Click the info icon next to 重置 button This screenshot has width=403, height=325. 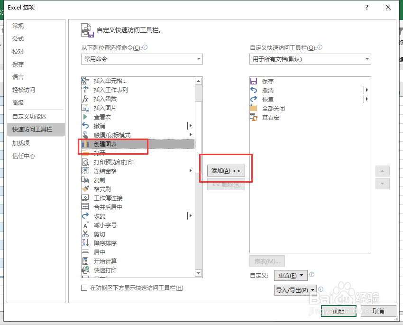coord(312,275)
